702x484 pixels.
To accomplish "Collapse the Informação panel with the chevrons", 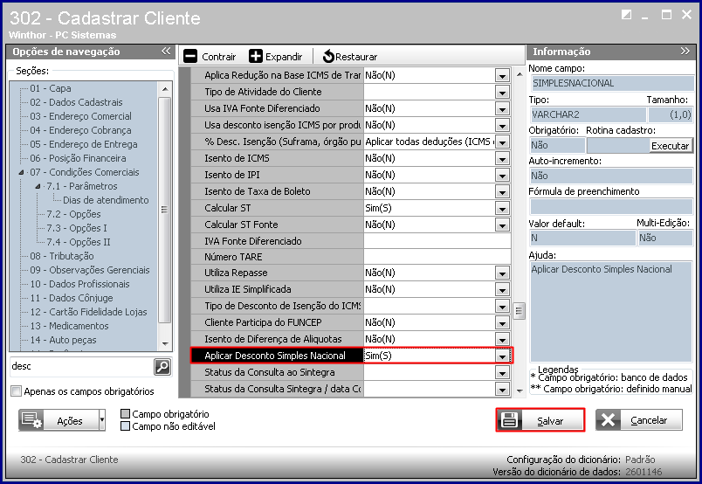I will (x=685, y=51).
